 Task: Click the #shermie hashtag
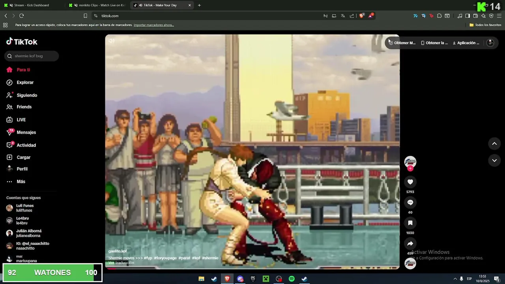pyautogui.click(x=210, y=258)
